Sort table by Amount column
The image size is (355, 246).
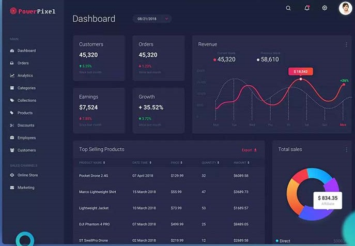click(x=241, y=163)
